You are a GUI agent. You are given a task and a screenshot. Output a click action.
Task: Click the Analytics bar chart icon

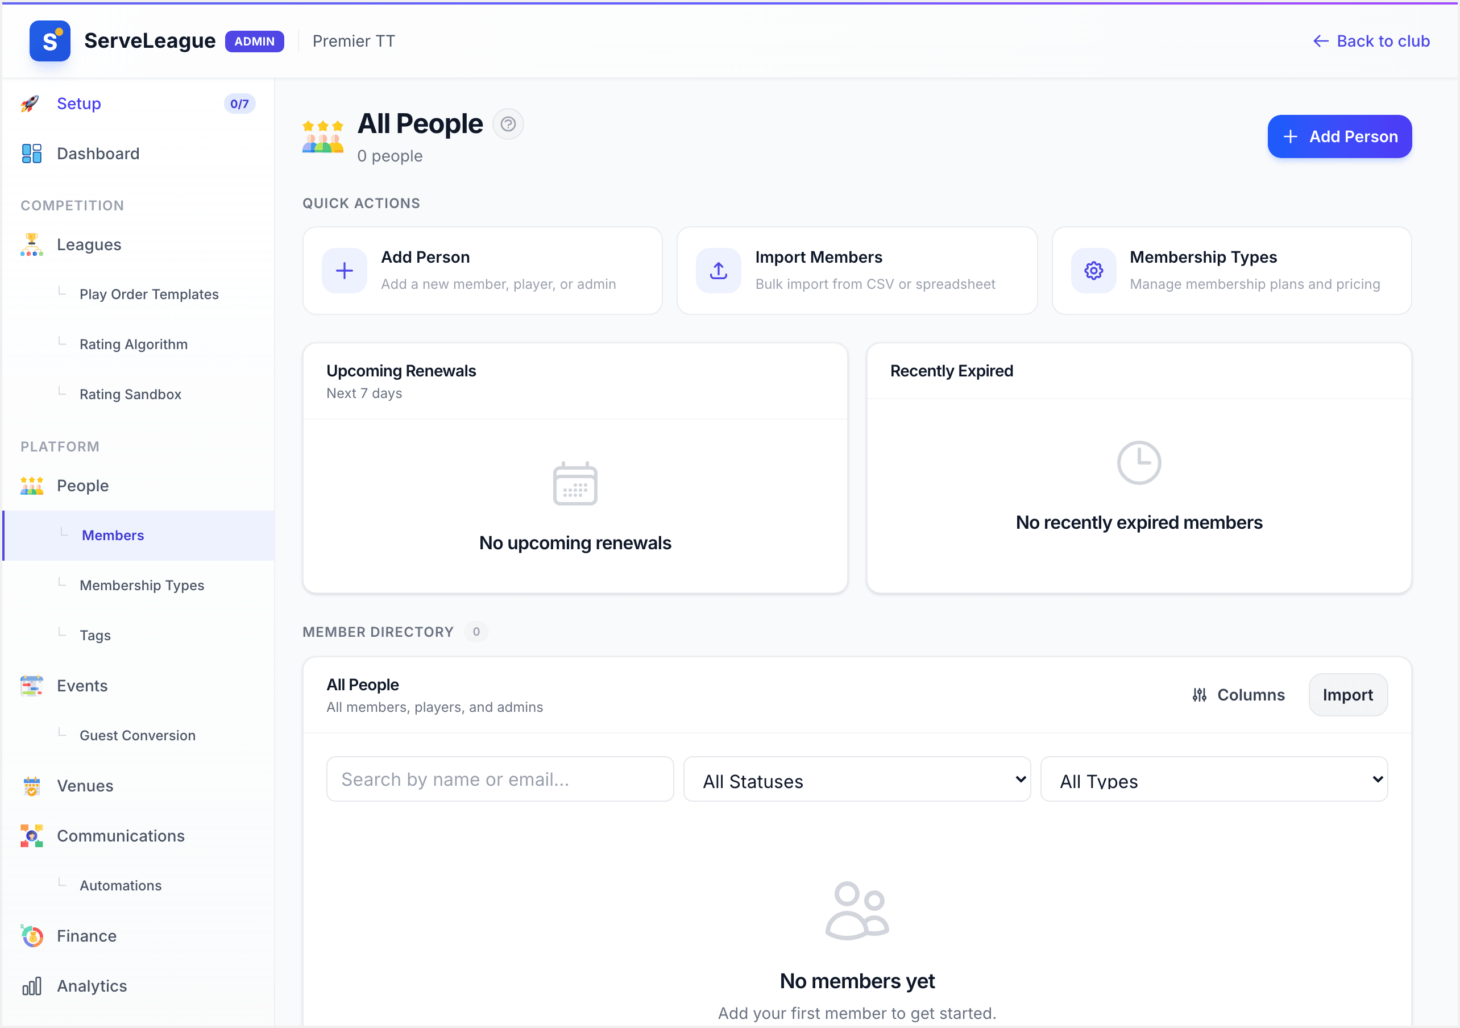coord(31,985)
